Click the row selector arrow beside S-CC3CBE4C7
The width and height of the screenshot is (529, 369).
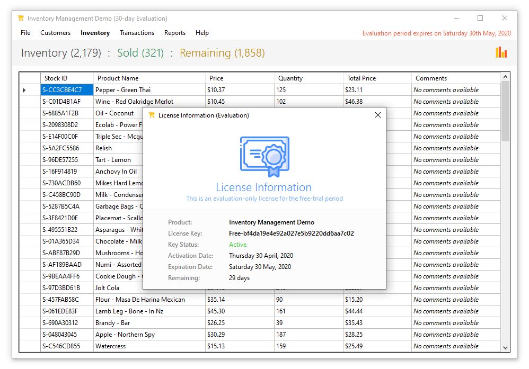24,90
